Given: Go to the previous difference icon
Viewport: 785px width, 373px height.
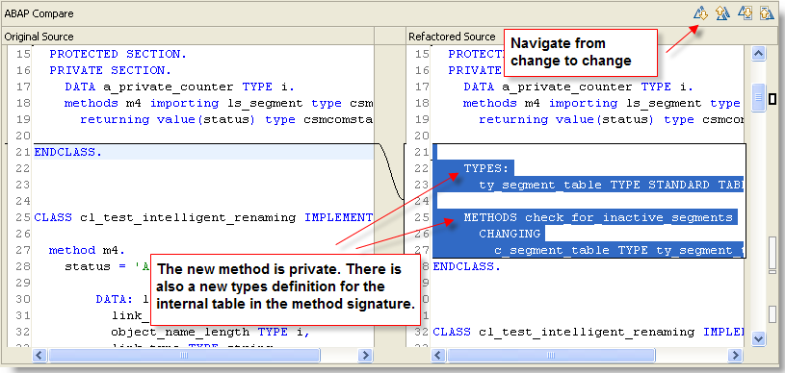Looking at the screenshot, I should point(722,13).
